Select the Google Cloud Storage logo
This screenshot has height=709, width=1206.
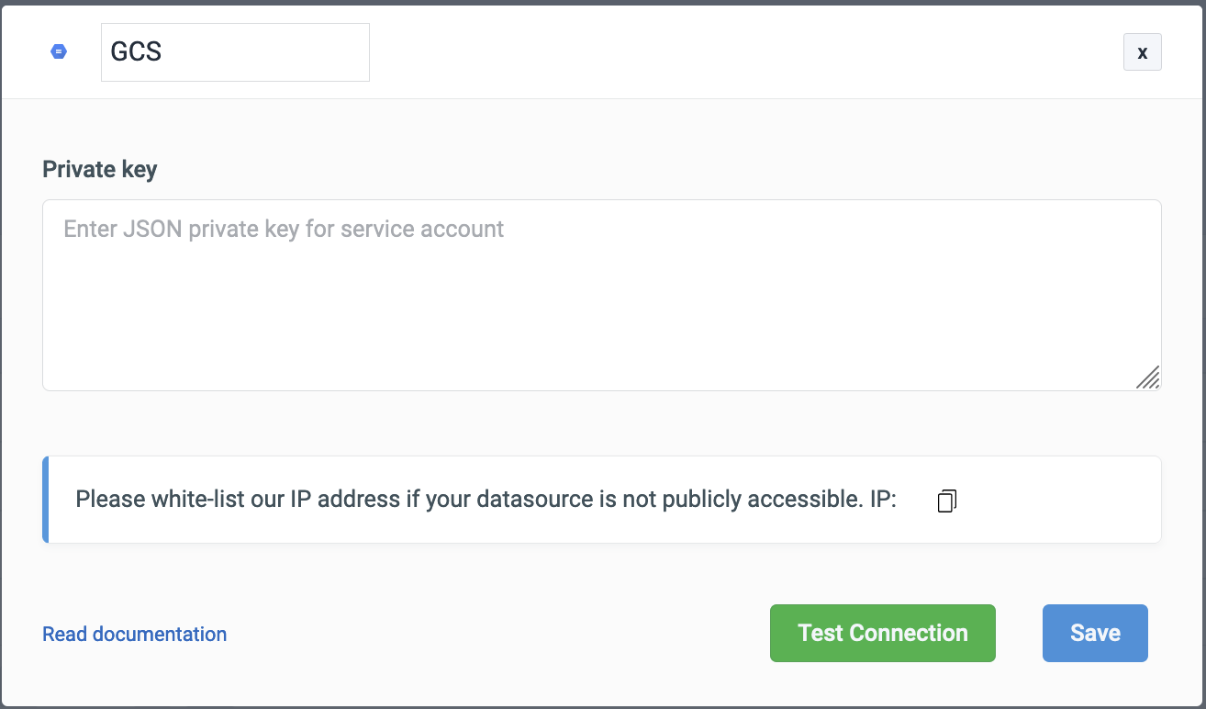[59, 52]
